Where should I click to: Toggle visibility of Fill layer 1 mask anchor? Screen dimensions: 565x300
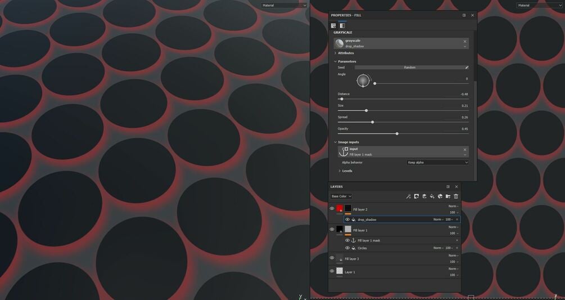tap(347, 240)
